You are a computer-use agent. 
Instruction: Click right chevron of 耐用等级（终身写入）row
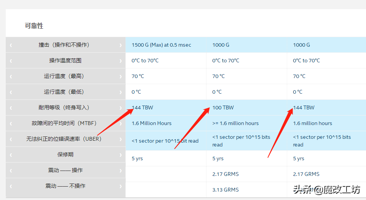[x=120, y=108]
